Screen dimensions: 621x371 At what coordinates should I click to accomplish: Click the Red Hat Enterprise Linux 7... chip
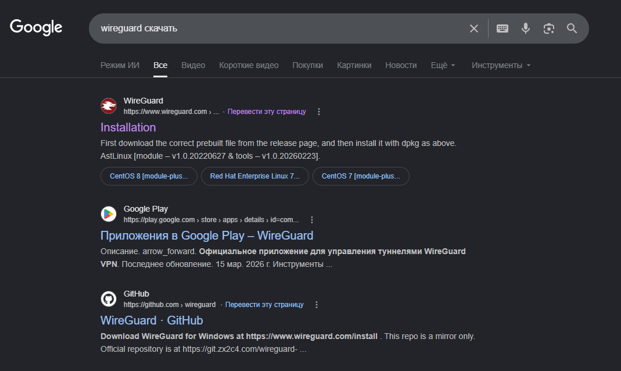pos(254,176)
